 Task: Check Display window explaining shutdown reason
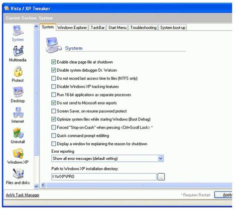pyautogui.click(x=53, y=144)
